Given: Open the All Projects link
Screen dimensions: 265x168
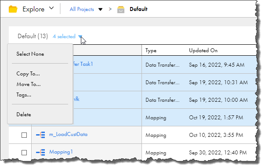Looking at the screenshot, I should click(82, 9).
